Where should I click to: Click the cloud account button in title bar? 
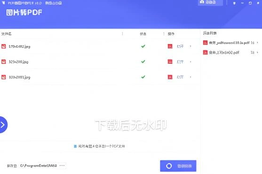tap(210, 2)
